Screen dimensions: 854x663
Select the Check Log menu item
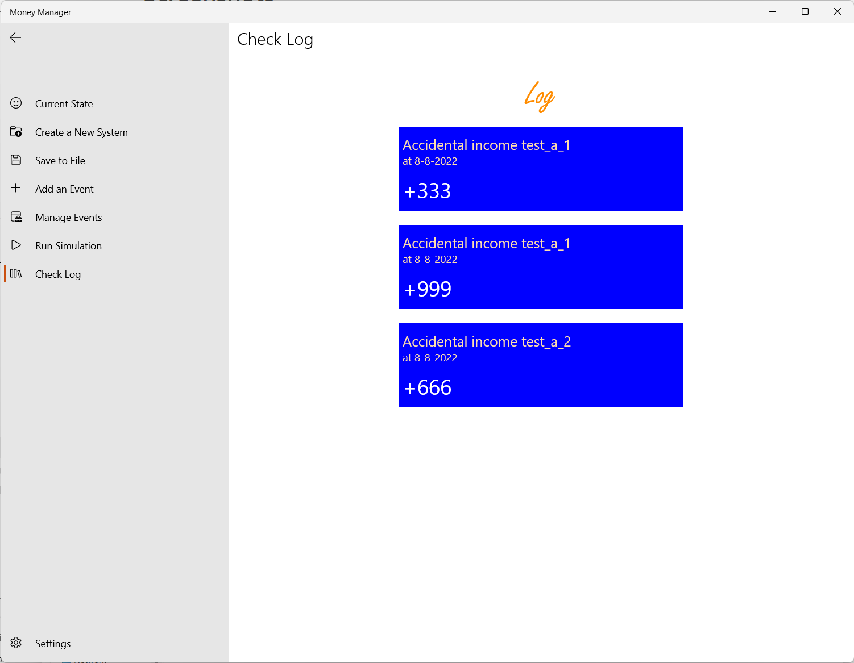pos(114,274)
